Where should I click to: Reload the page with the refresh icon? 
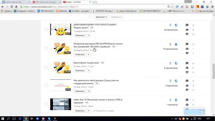coord(12,7)
